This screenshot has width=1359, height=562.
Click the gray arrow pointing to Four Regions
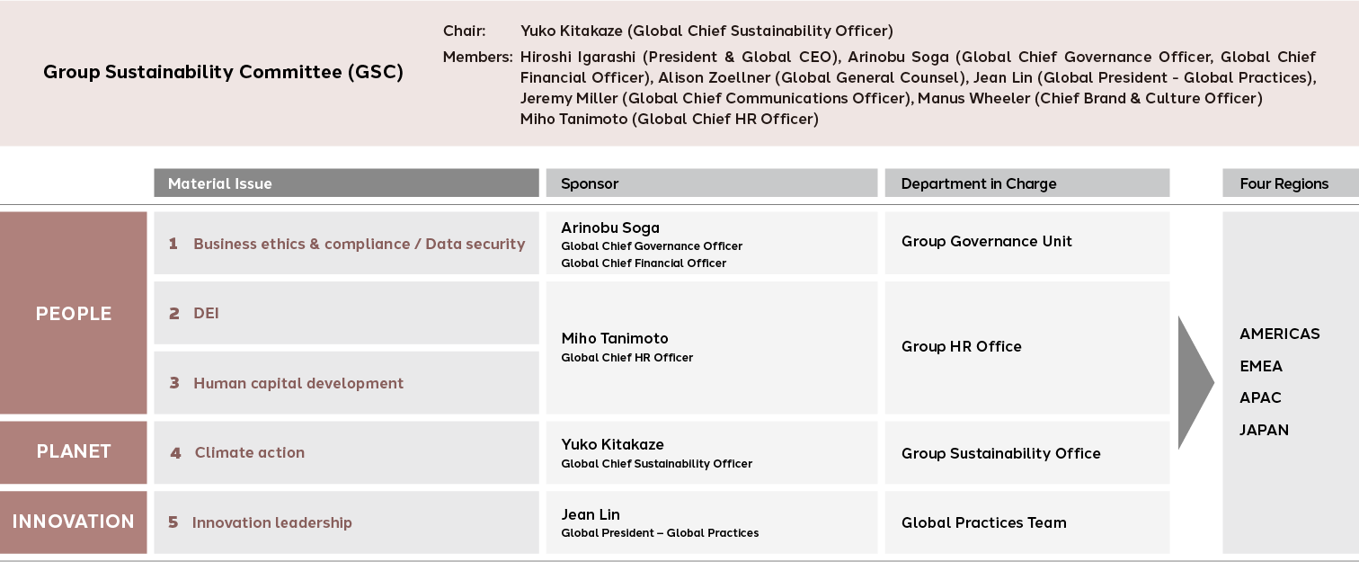pyautogui.click(x=1196, y=382)
